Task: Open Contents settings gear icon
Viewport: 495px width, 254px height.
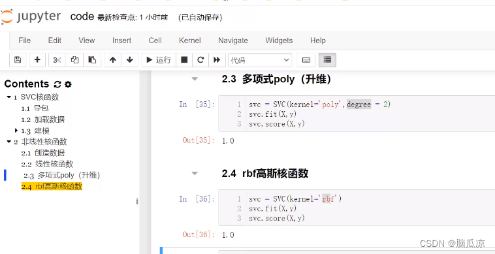Action: 68,84
